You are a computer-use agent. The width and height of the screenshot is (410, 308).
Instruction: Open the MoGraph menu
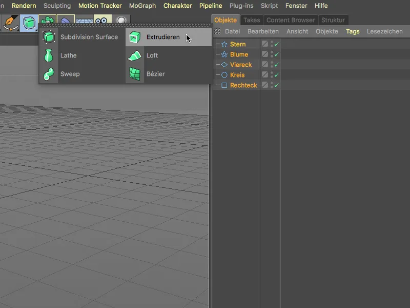142,6
